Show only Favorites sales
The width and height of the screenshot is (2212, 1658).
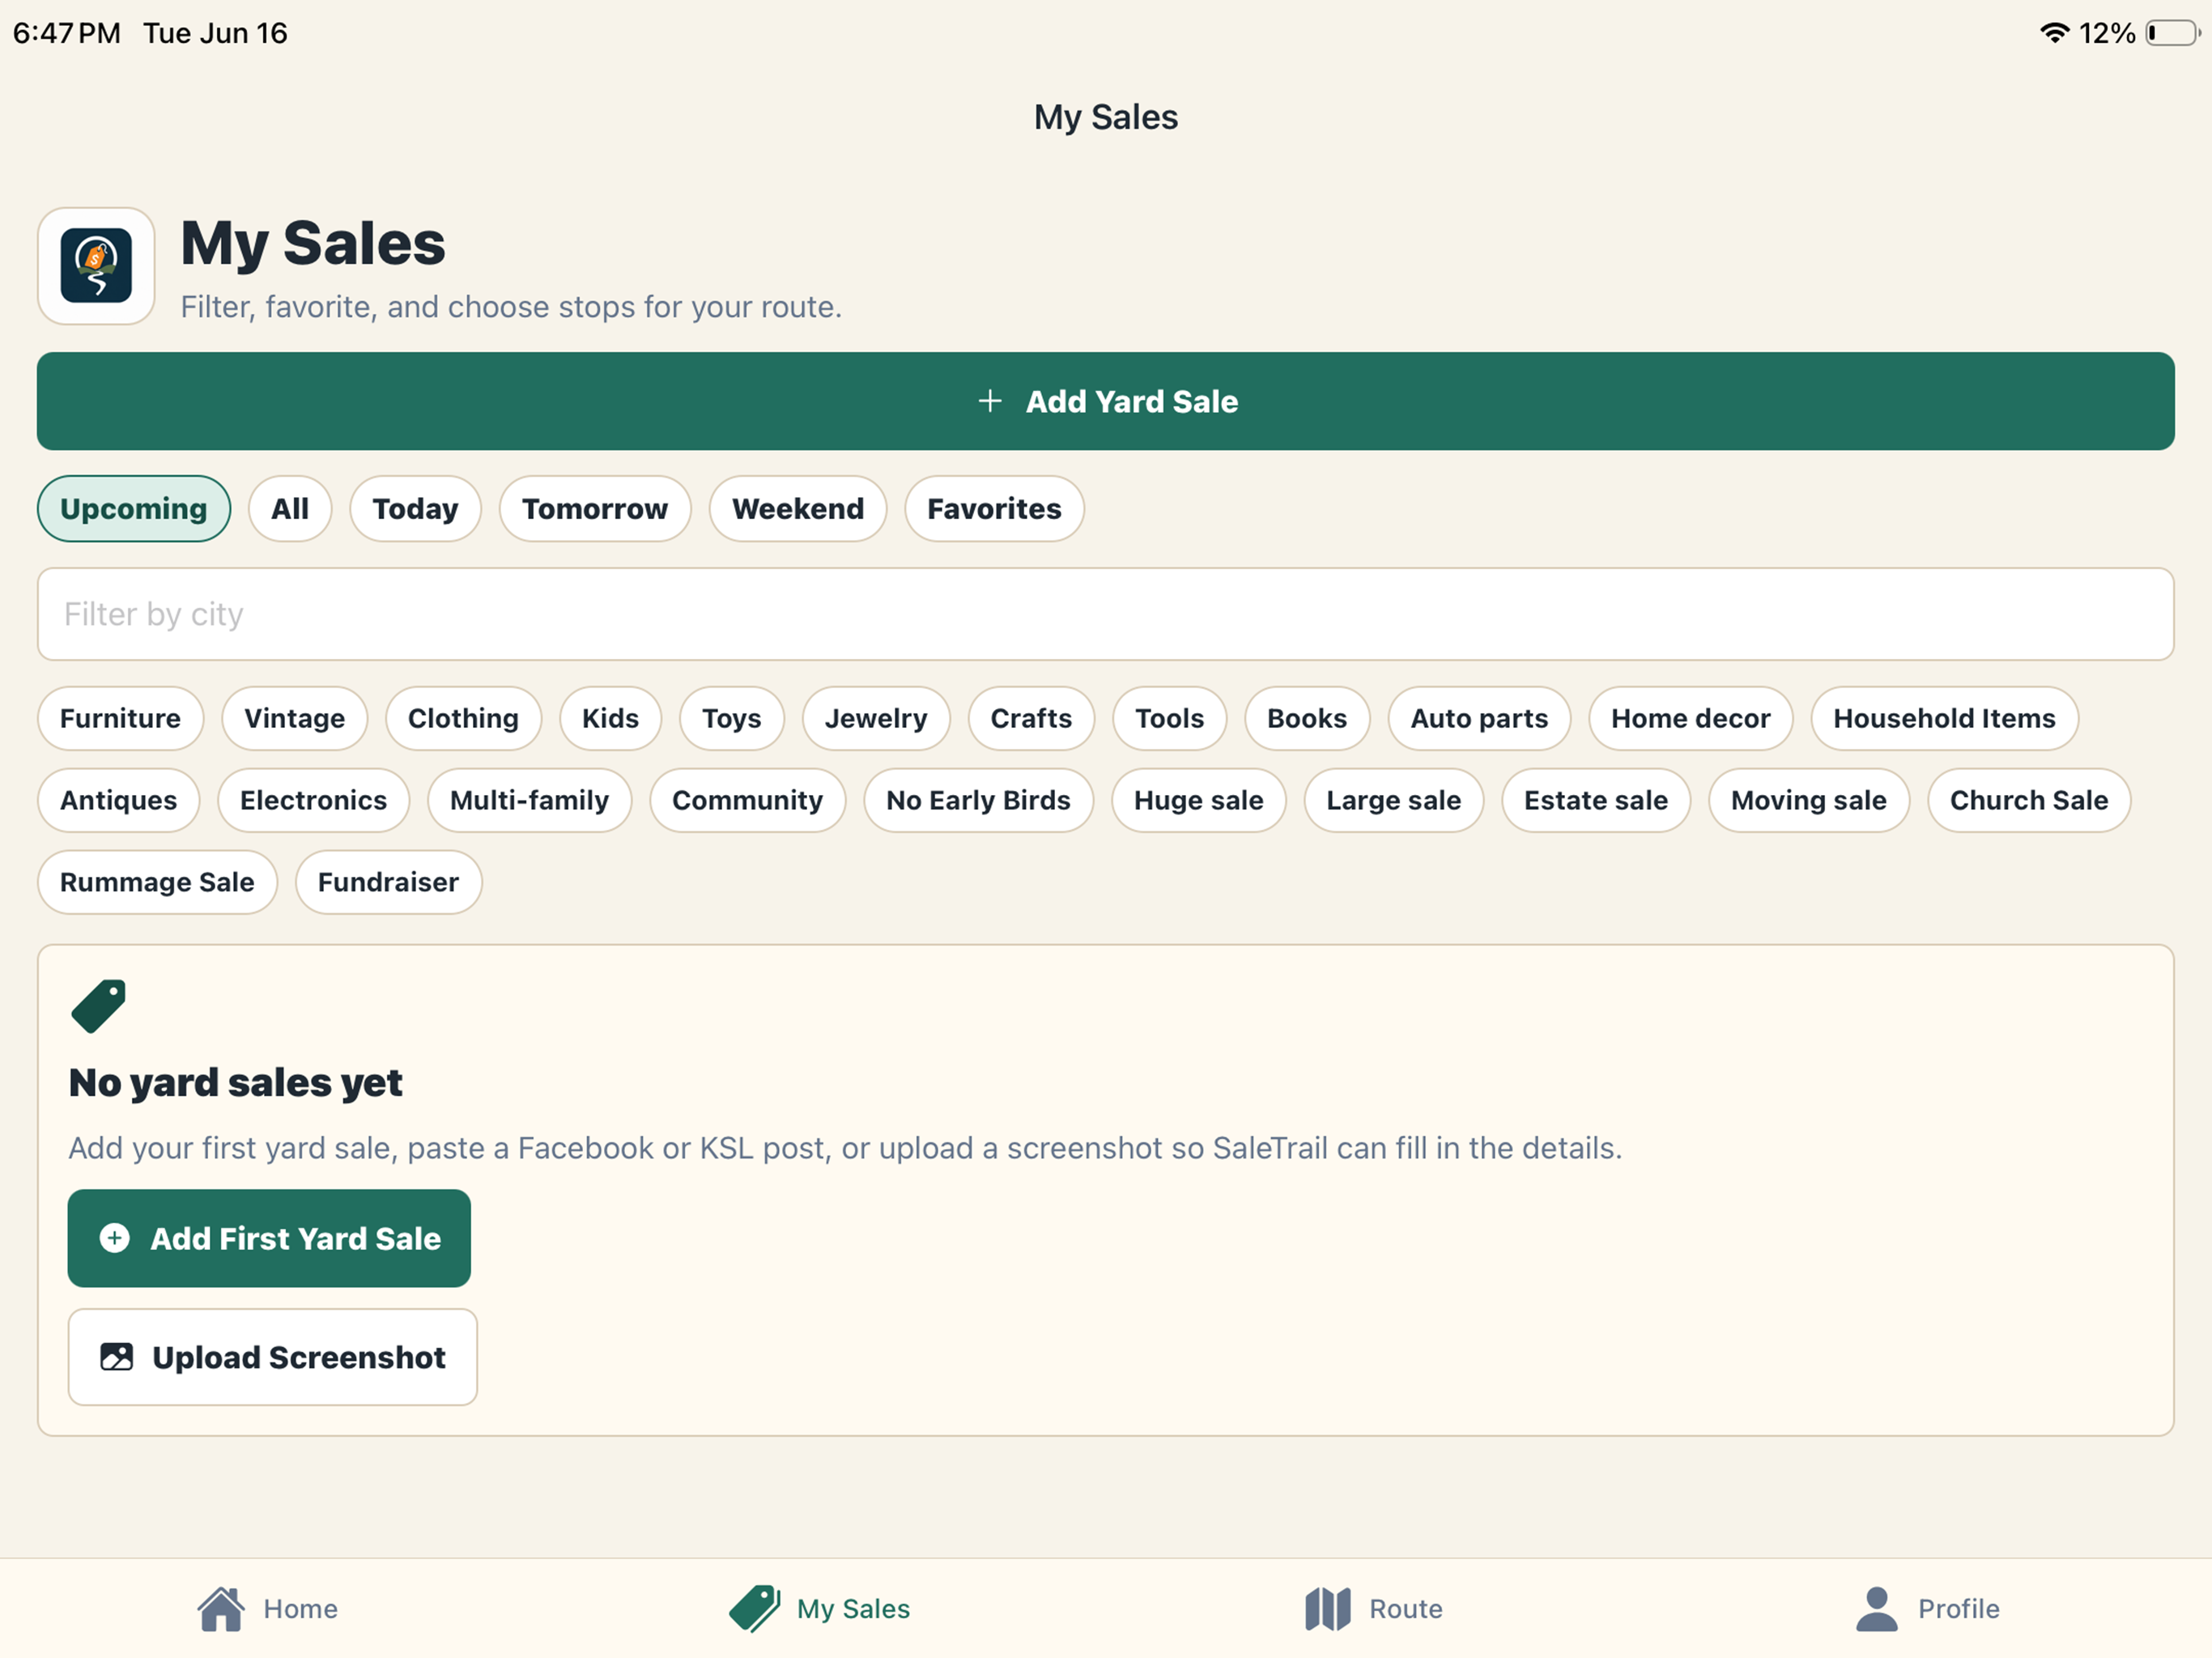994,508
